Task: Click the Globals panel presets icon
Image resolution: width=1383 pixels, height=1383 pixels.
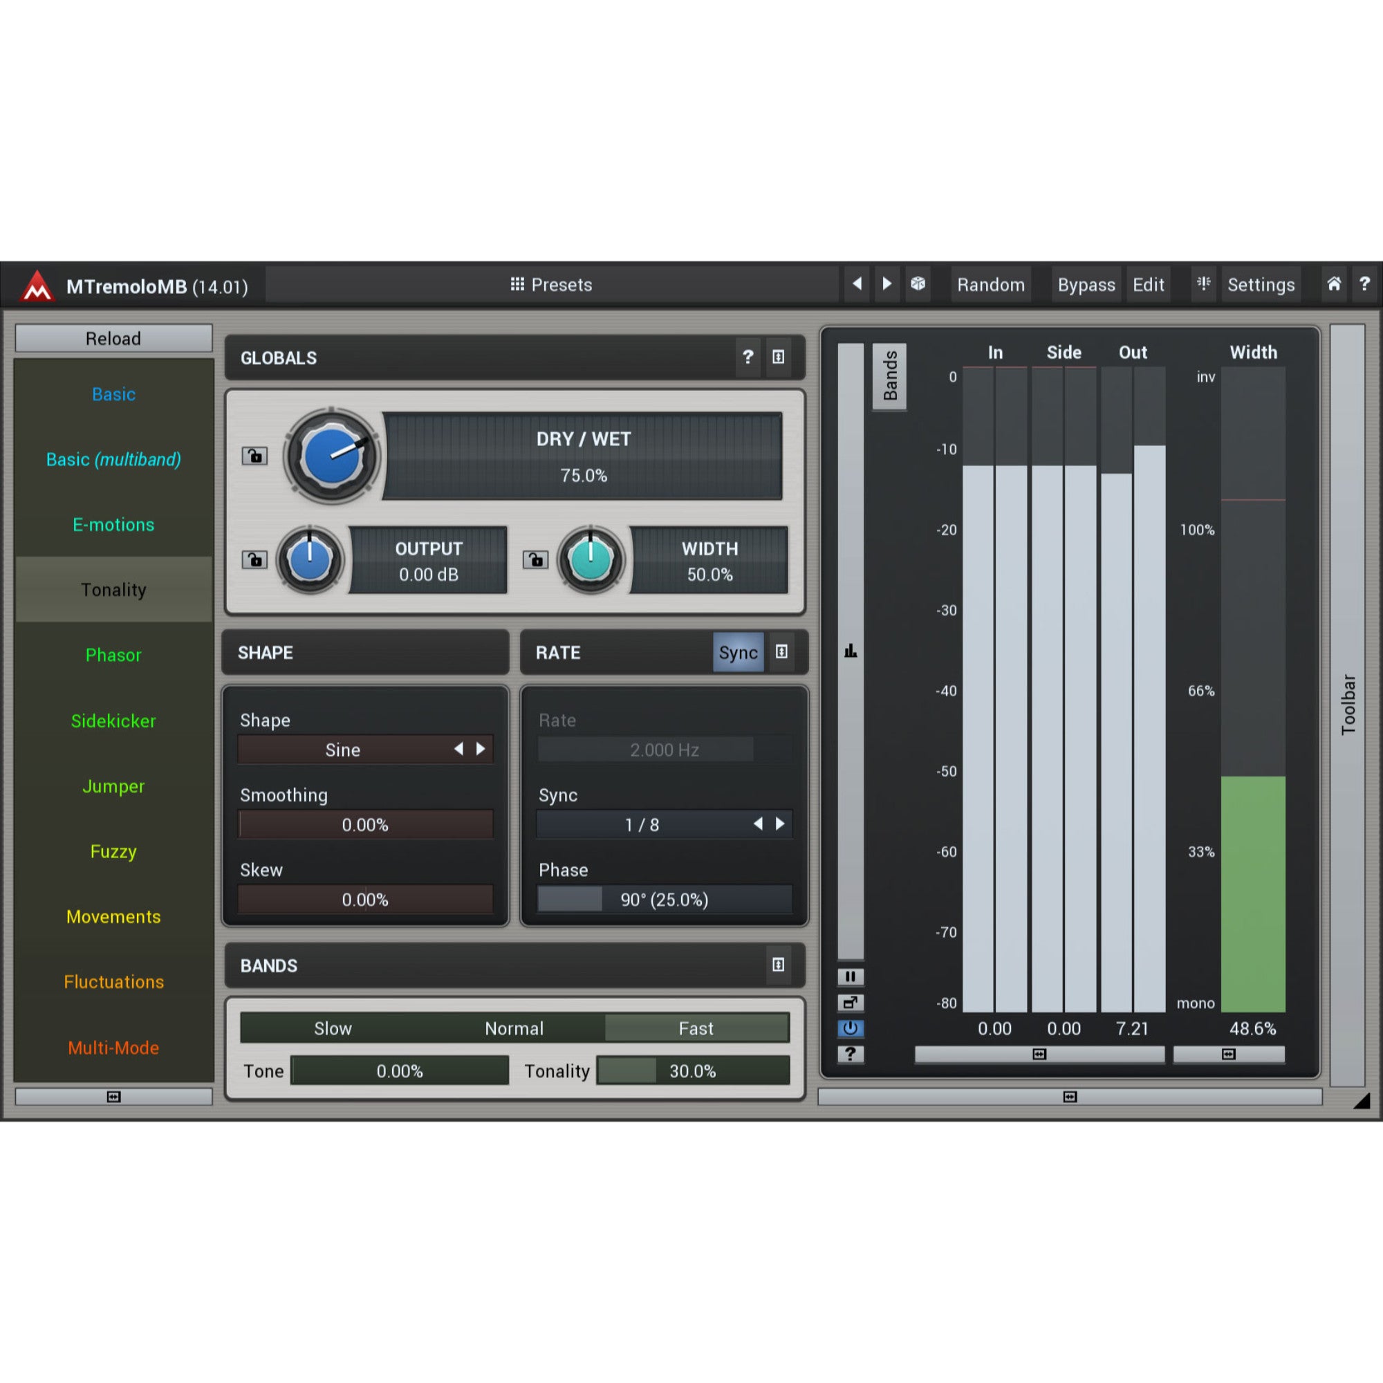Action: pos(778,357)
